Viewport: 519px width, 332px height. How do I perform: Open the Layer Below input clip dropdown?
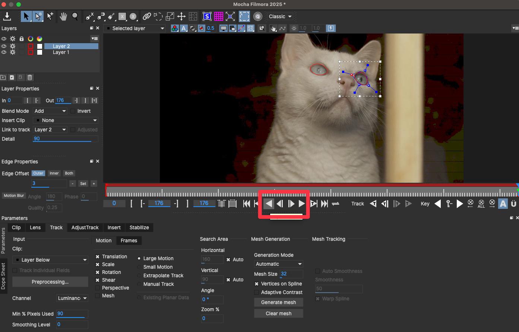[x=50, y=260]
